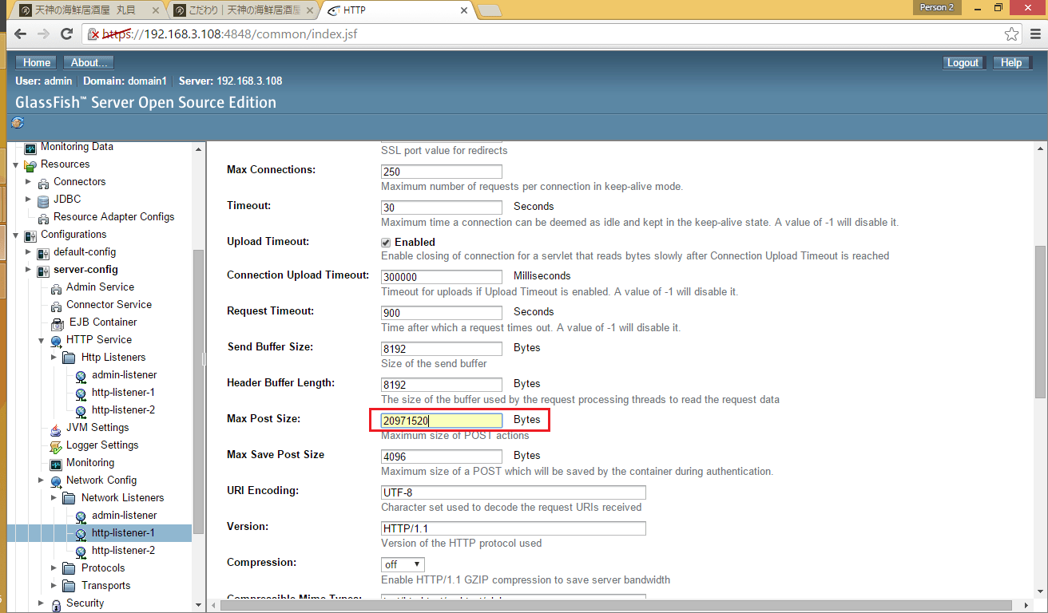Click the Transports folder icon

point(69,586)
